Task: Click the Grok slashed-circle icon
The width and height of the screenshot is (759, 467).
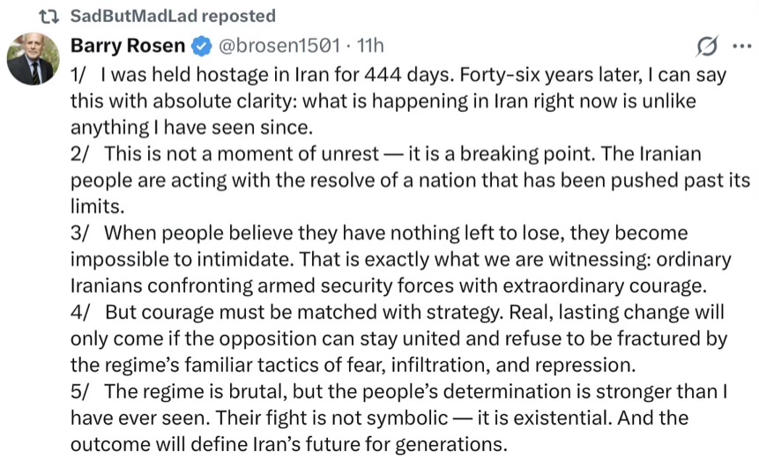Action: pos(705,47)
